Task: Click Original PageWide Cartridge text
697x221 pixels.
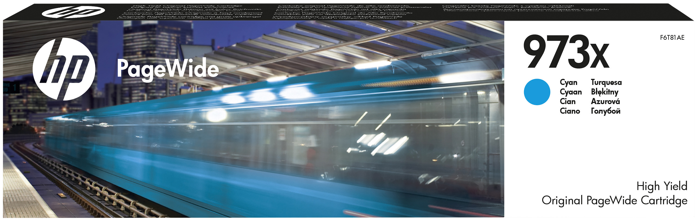Action: pyautogui.click(x=614, y=201)
